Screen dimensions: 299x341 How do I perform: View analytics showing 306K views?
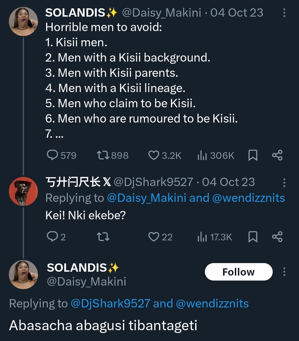point(202,156)
